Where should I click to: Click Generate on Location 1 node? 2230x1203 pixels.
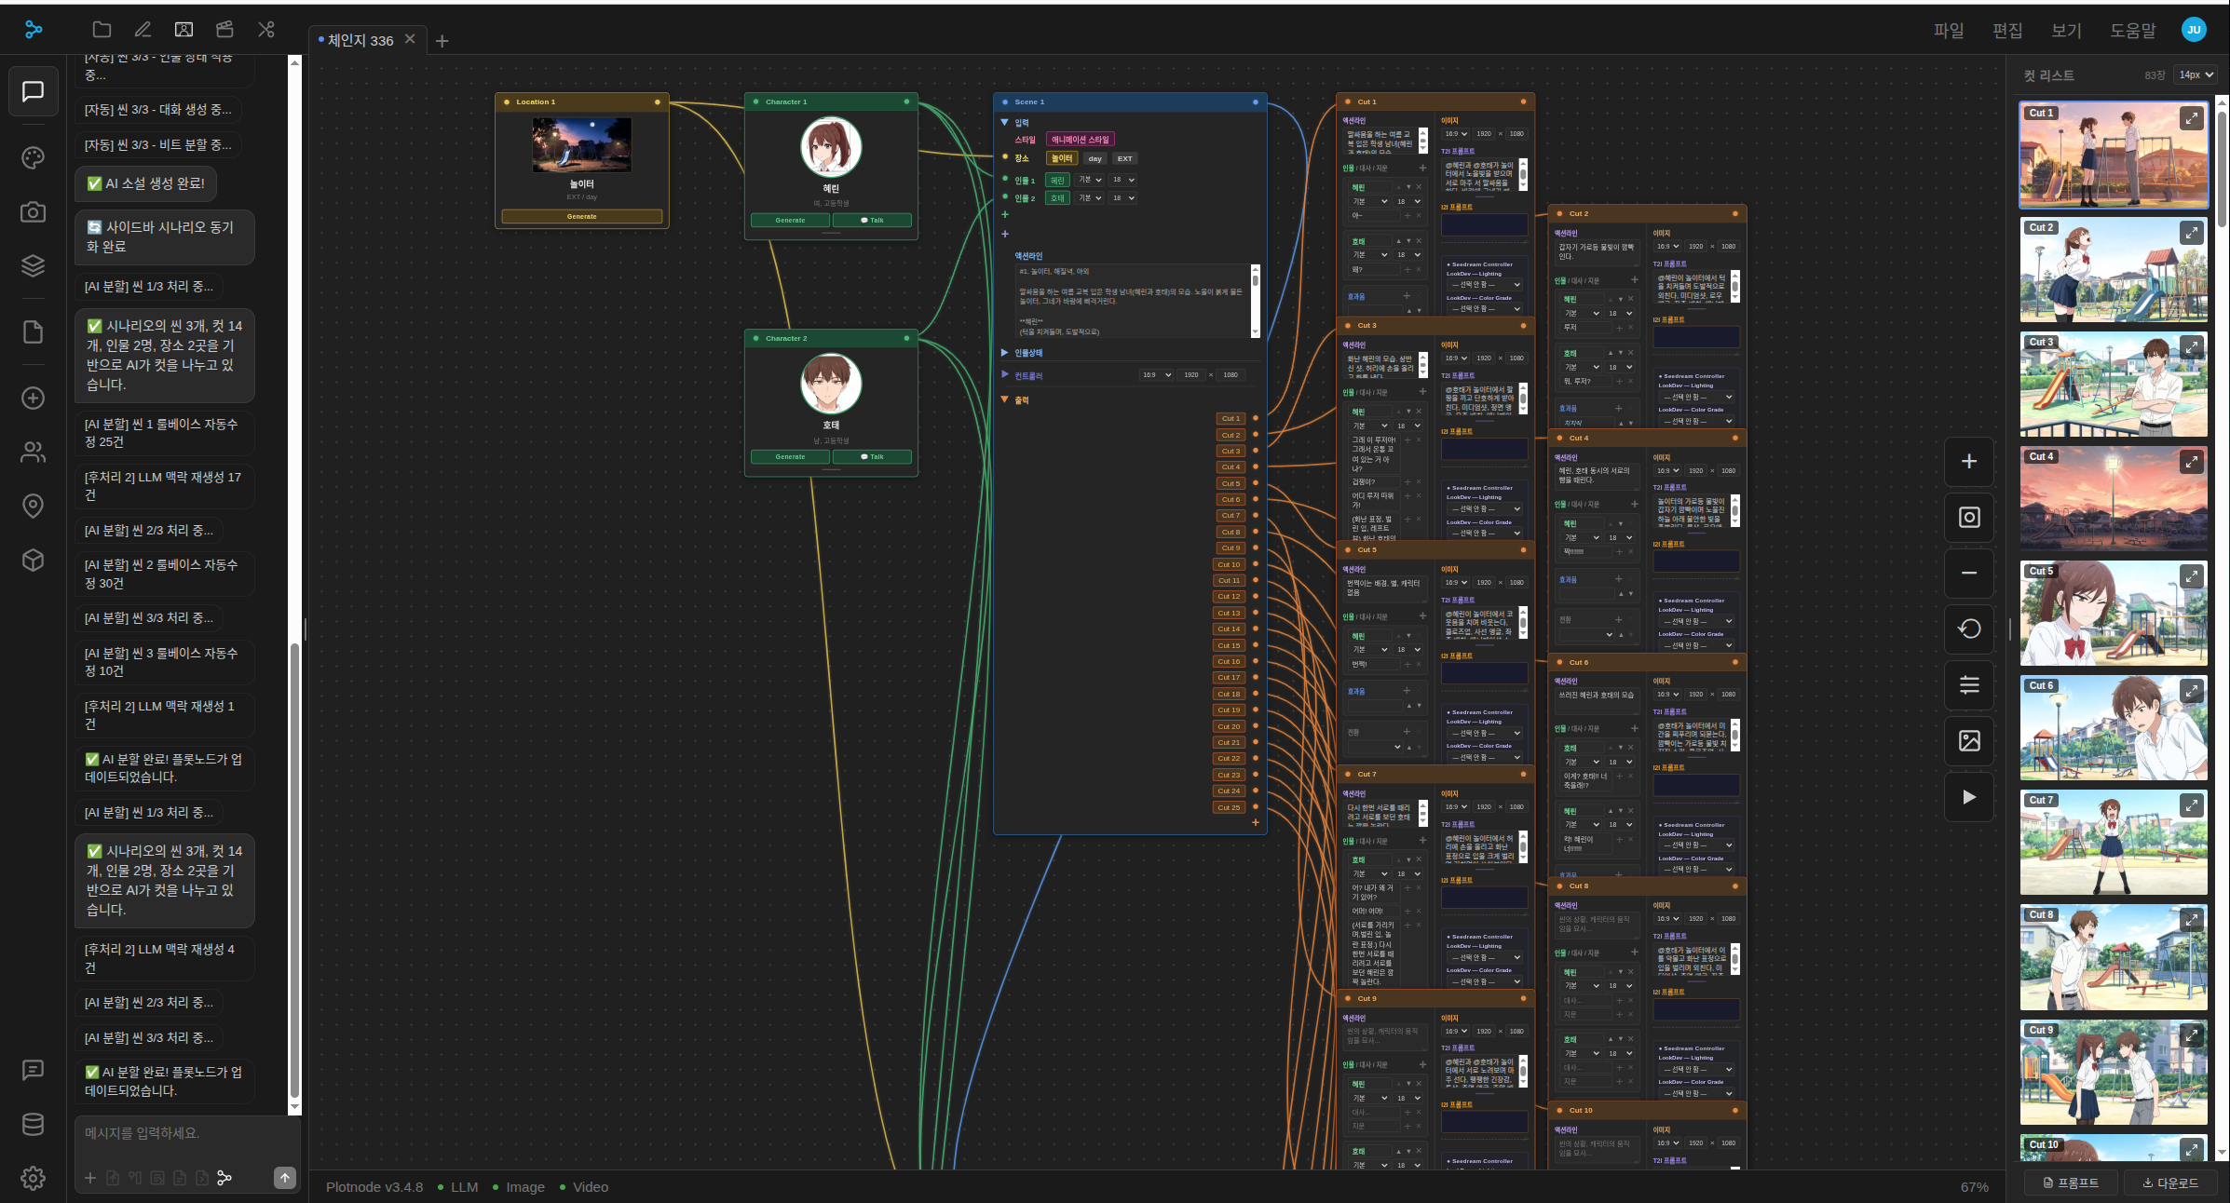point(581,217)
